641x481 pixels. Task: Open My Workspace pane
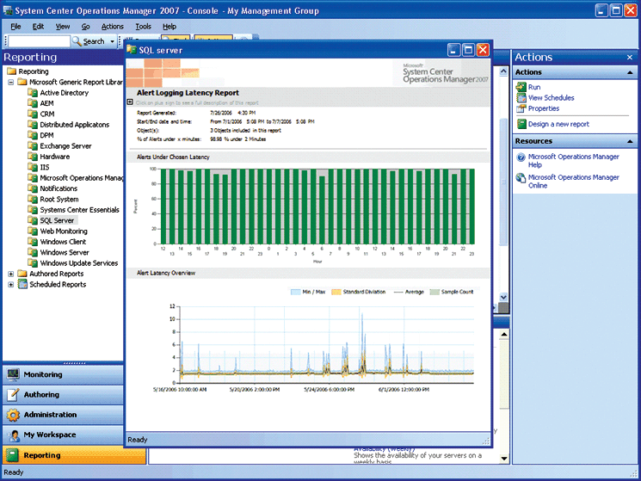click(63, 435)
